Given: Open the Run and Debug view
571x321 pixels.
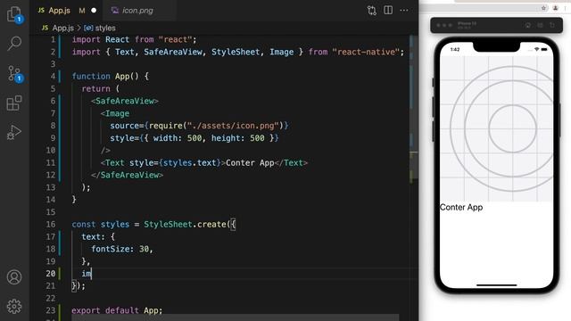Looking at the screenshot, I should tap(14, 133).
